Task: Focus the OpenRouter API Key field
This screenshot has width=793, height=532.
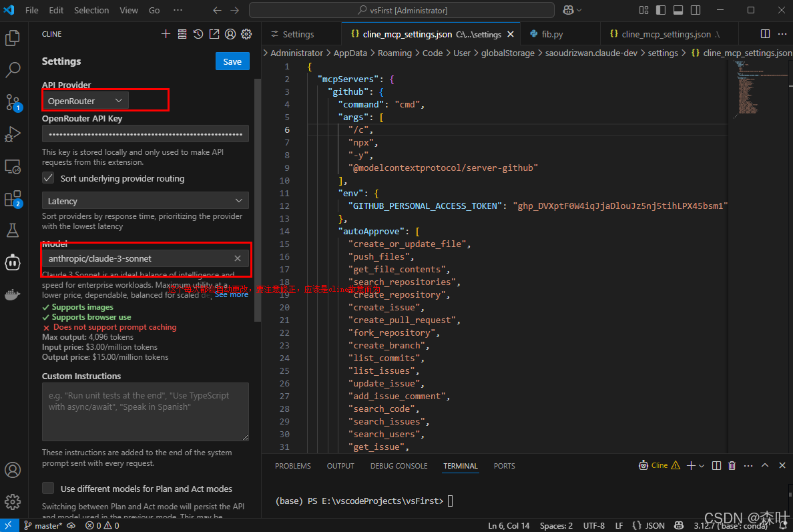Action: (145, 134)
